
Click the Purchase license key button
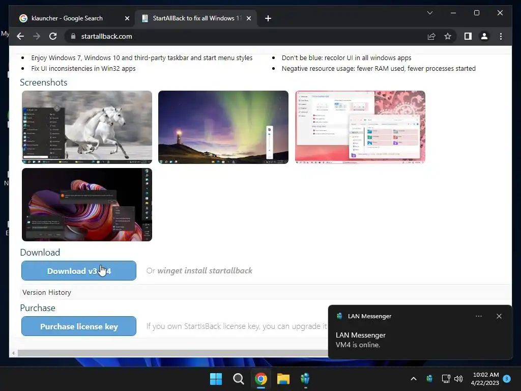click(x=79, y=326)
